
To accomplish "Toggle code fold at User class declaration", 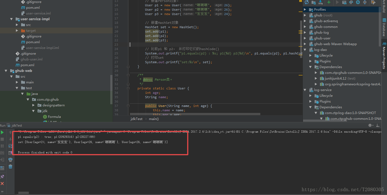I will coord(128,88).
